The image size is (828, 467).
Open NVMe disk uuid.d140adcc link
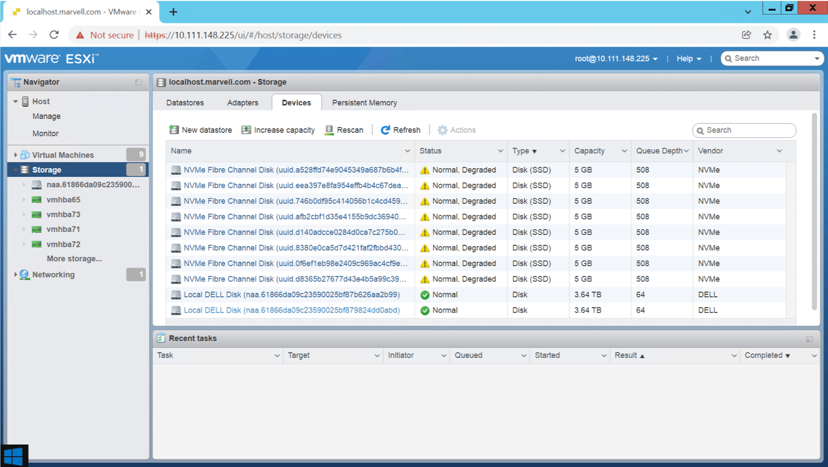coord(295,232)
